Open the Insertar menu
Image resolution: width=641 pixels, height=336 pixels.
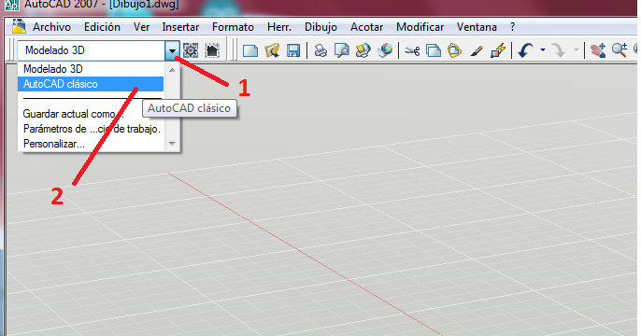click(180, 27)
